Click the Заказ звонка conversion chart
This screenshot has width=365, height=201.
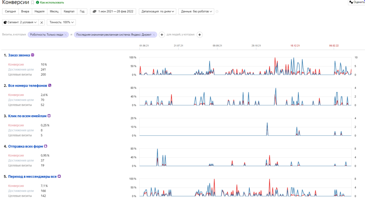click(x=245, y=66)
